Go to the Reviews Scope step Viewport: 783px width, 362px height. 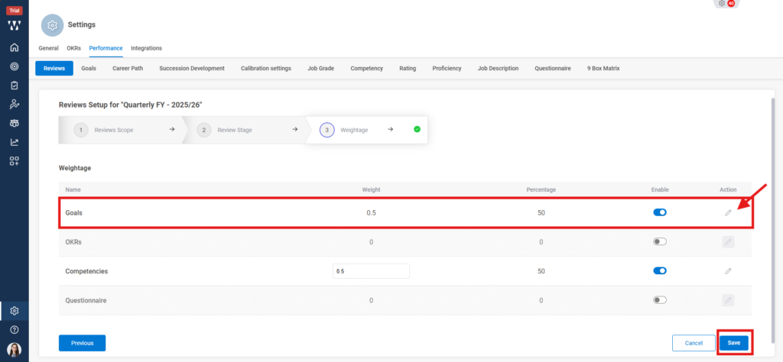coord(113,130)
